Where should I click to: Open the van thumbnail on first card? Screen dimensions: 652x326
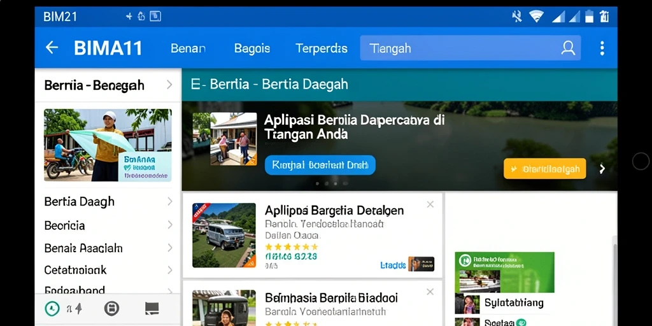[x=224, y=236]
